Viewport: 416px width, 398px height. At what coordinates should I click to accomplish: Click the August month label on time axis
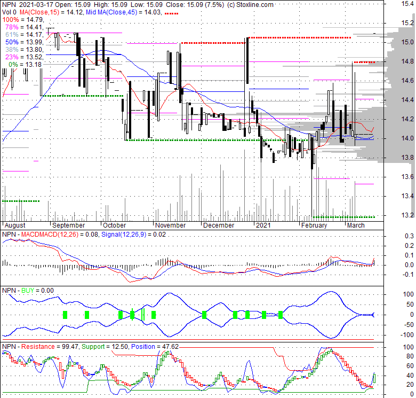tap(15, 225)
